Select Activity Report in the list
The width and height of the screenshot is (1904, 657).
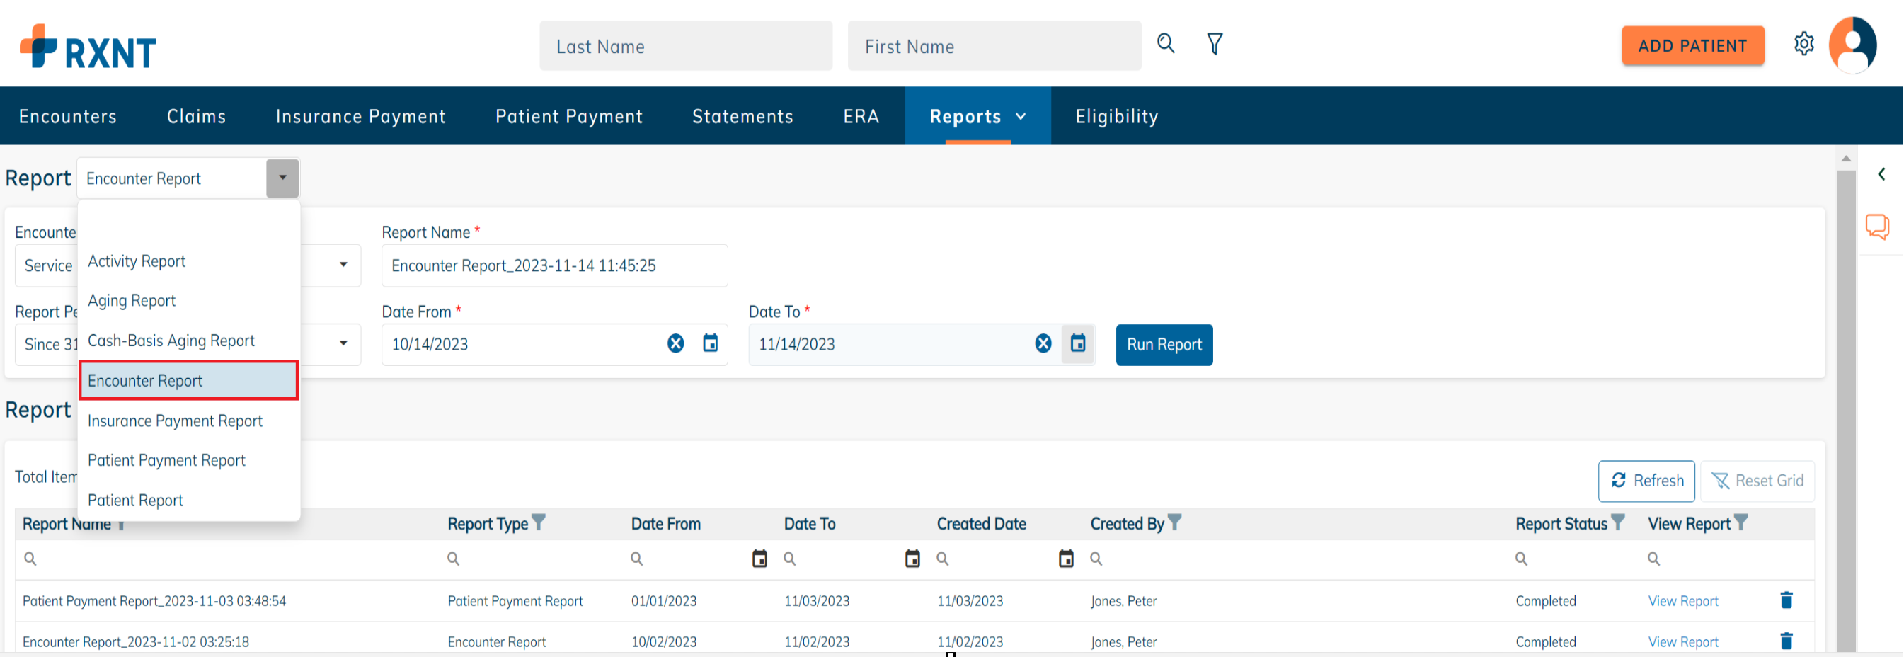pyautogui.click(x=136, y=260)
